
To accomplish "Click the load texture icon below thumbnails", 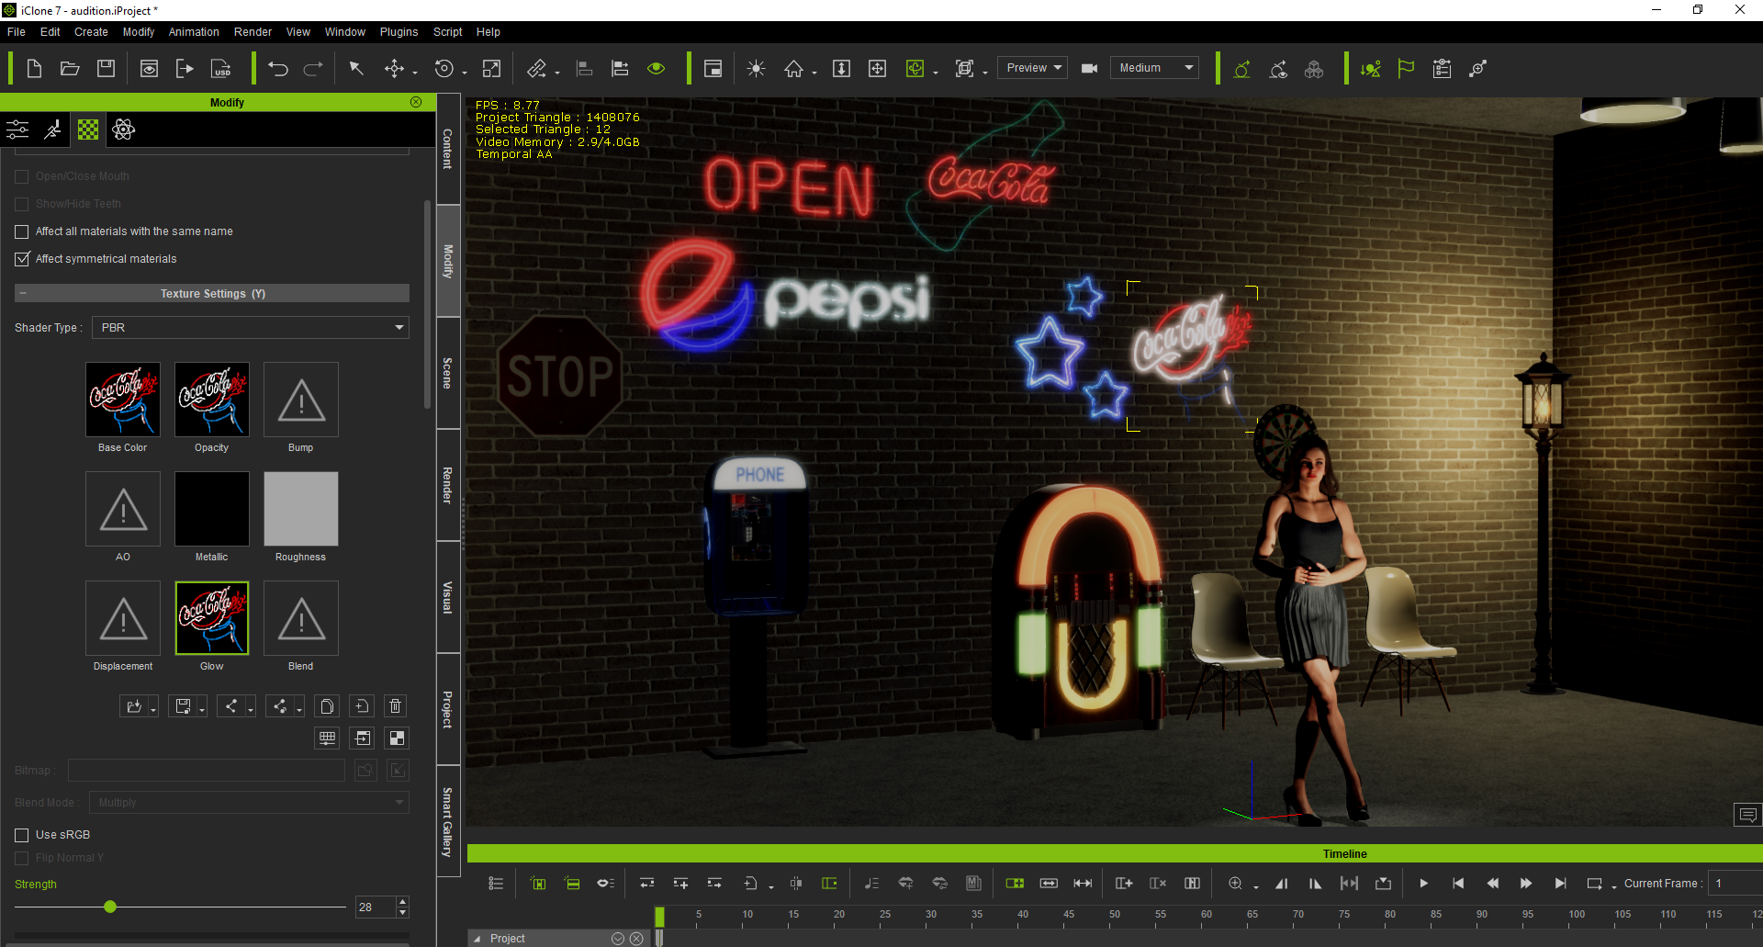I will [135, 706].
